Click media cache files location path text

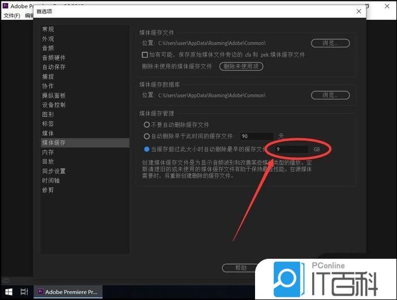212,44
